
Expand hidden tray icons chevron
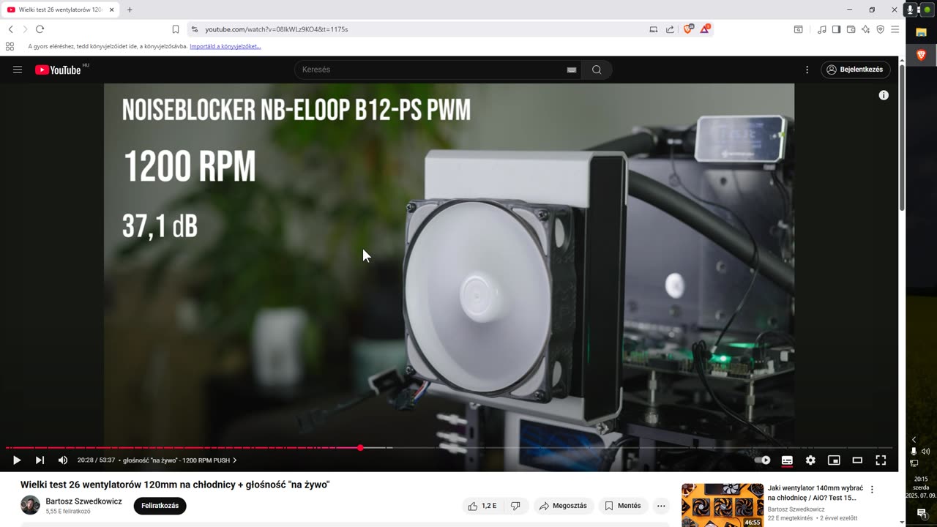pos(914,439)
